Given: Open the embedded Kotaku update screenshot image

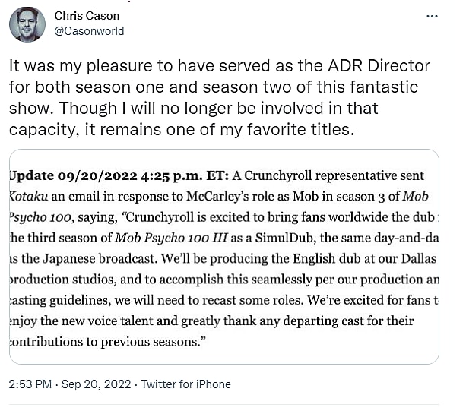Looking at the screenshot, I should point(224,256).
